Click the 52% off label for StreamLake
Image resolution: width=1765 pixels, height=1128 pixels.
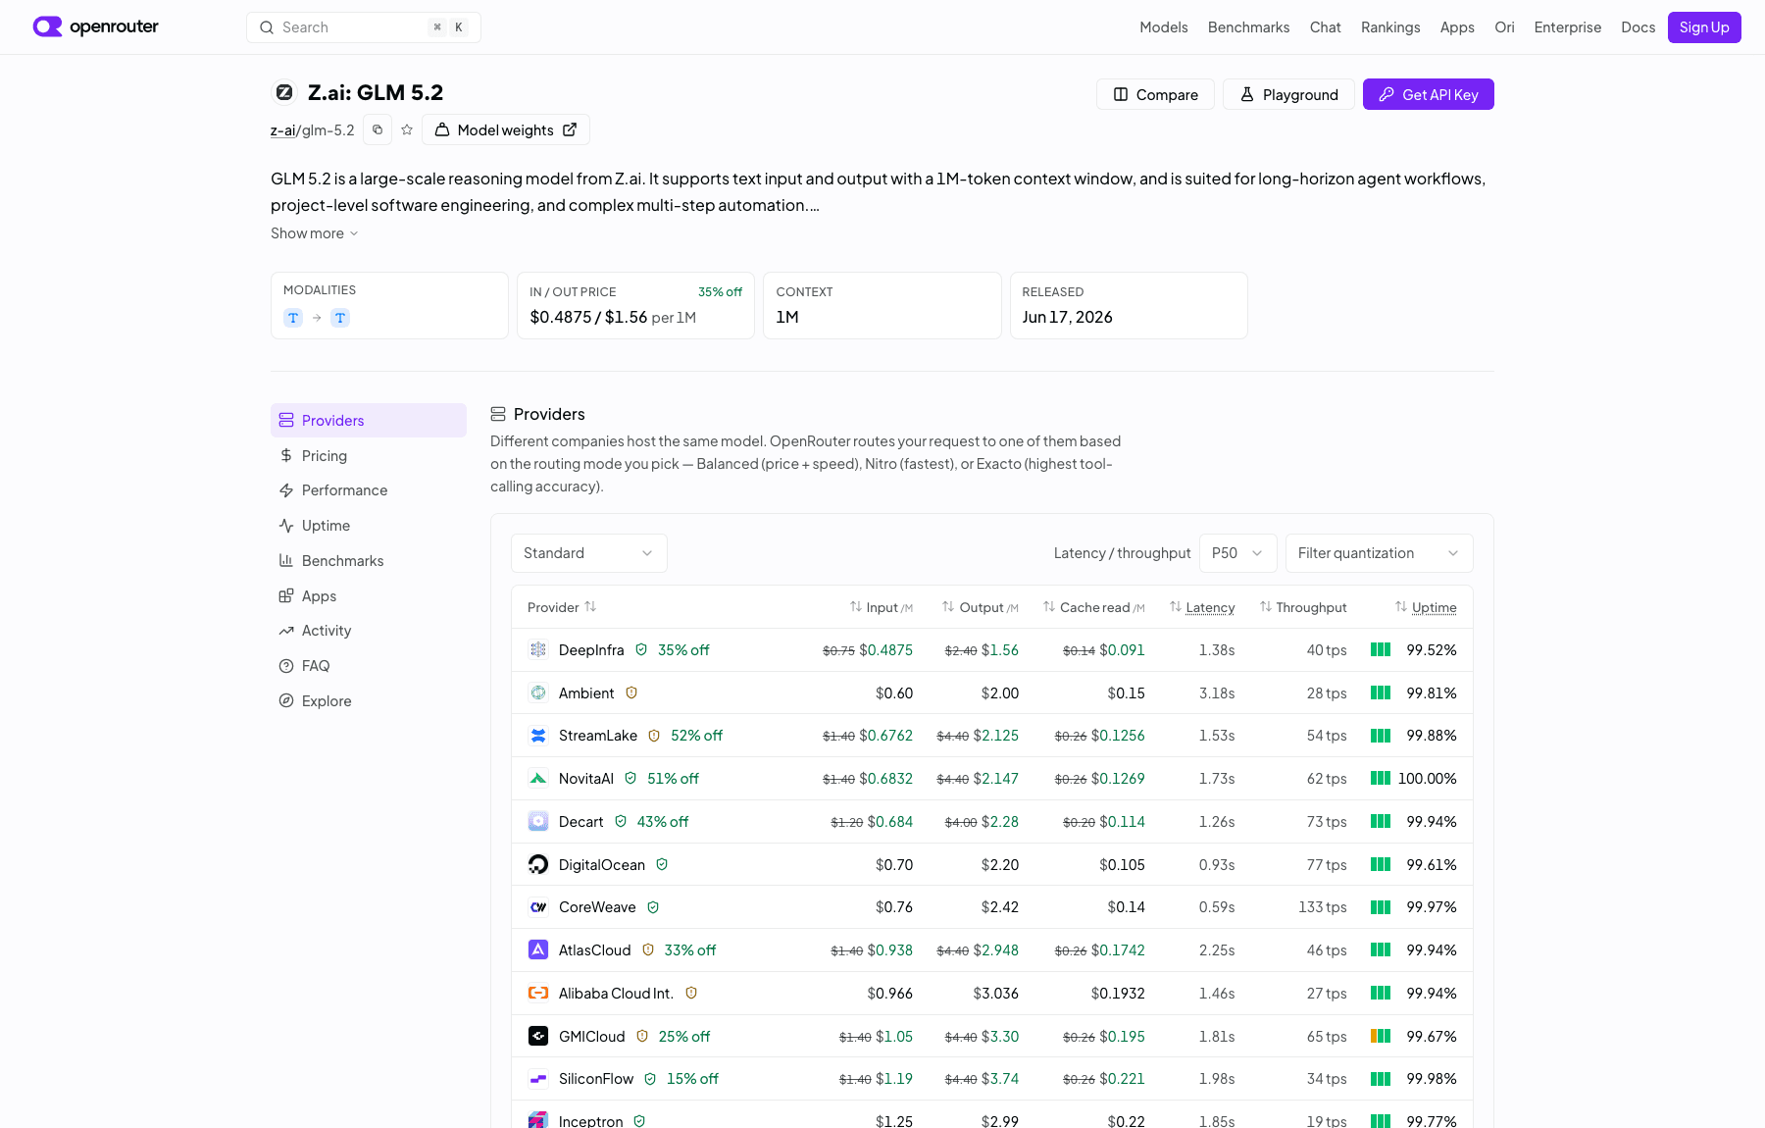tap(696, 736)
